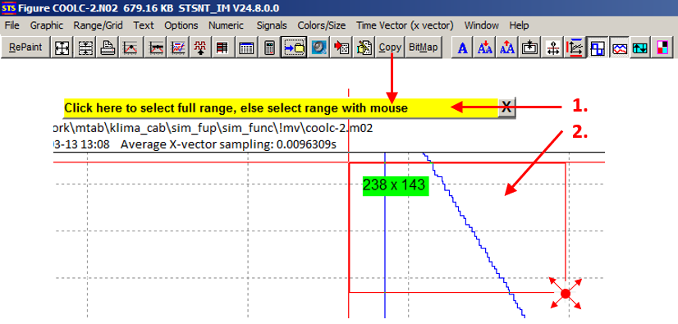Click yellow bar to select full range
Screen dimensions: 678x324
pyautogui.click(x=281, y=107)
